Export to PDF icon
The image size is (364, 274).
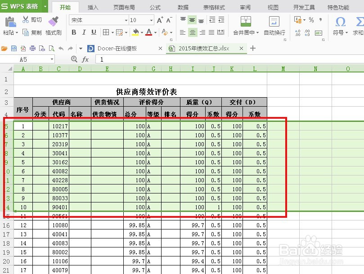[23, 49]
